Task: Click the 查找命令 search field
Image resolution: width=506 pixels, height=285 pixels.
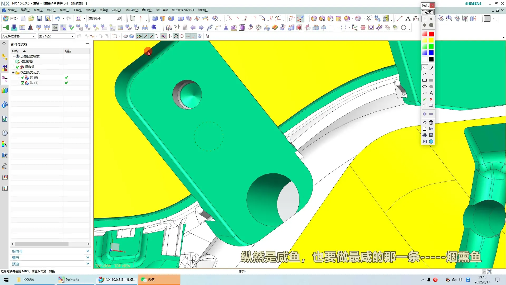Action: pos(103,18)
